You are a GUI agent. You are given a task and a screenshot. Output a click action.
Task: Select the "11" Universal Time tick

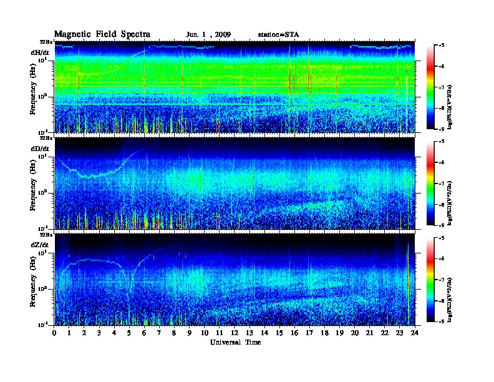(x=220, y=333)
